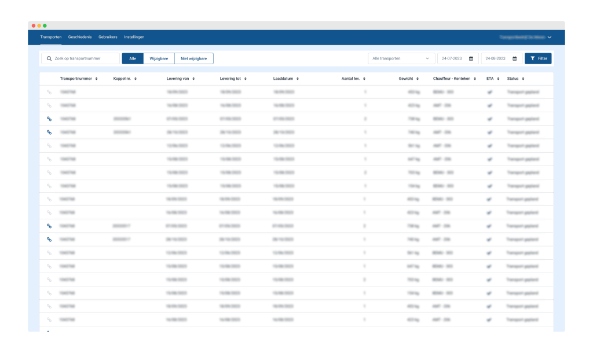593x353 pixels.
Task: Open the Gebruikers navigation link
Action: 108,37
